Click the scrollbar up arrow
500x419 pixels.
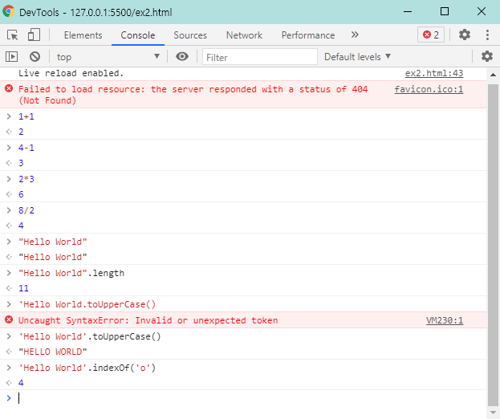tap(493, 75)
